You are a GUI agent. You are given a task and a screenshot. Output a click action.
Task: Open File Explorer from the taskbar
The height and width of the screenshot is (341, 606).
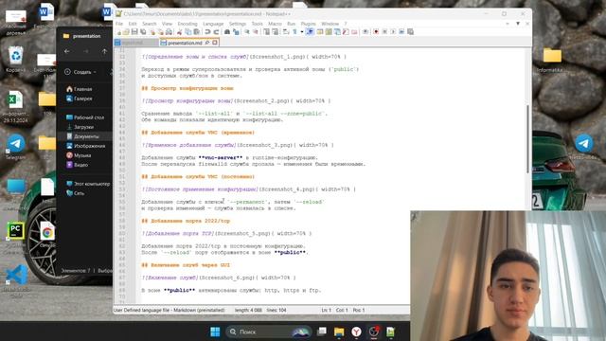tap(339, 332)
